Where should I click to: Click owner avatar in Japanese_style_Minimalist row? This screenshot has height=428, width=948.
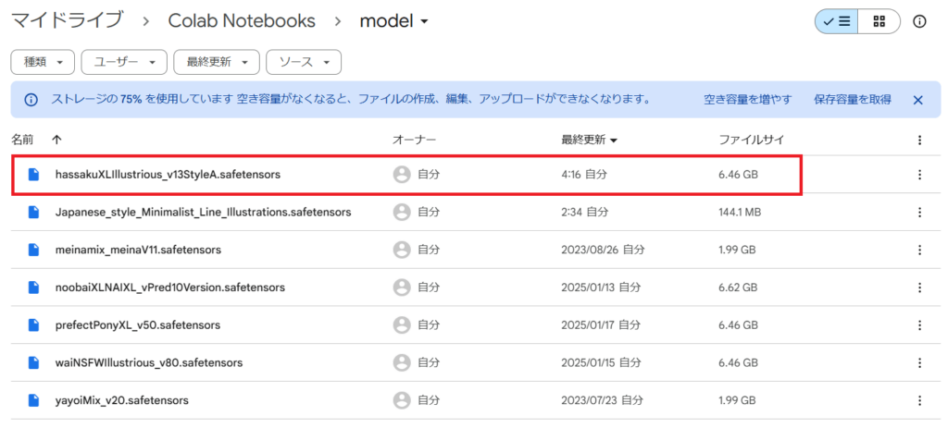tap(402, 212)
